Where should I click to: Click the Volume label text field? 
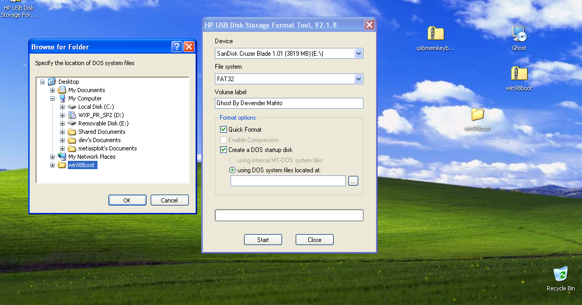[x=289, y=103]
